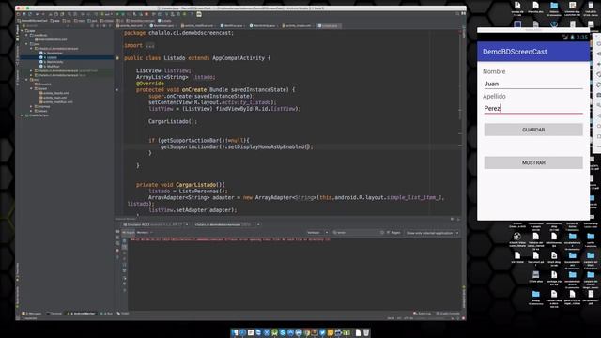Click the white Android icon at toolbar end
Viewport: 601px width, 338px height.
tap(199, 14)
